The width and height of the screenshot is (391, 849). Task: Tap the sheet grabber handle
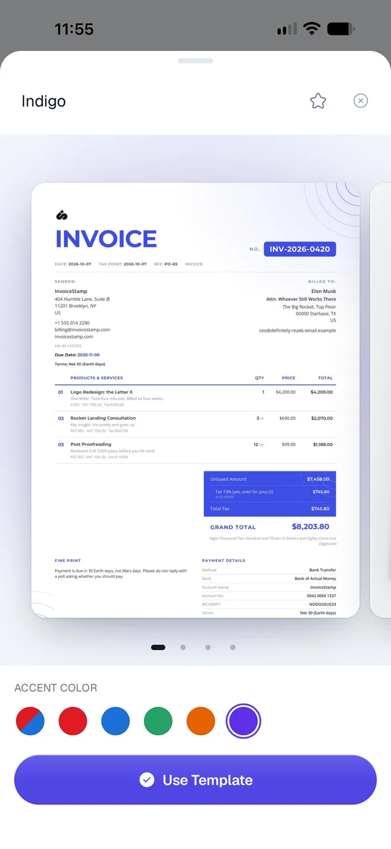pyautogui.click(x=195, y=60)
